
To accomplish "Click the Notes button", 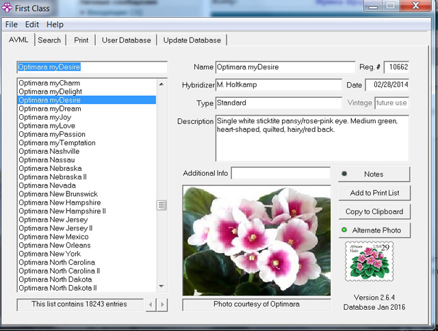I will coord(374,174).
